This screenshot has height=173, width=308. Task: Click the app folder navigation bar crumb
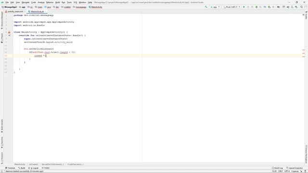[x=23, y=7]
